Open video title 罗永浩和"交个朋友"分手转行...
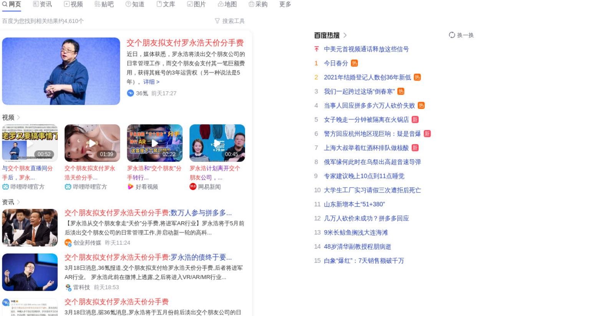 (x=154, y=173)
